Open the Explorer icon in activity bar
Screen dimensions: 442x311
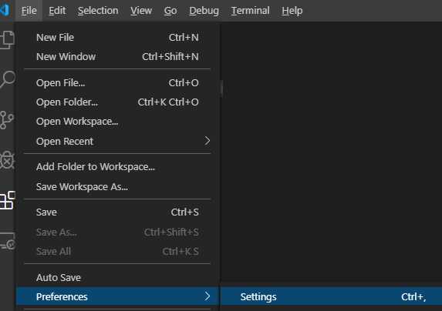[x=7, y=40]
